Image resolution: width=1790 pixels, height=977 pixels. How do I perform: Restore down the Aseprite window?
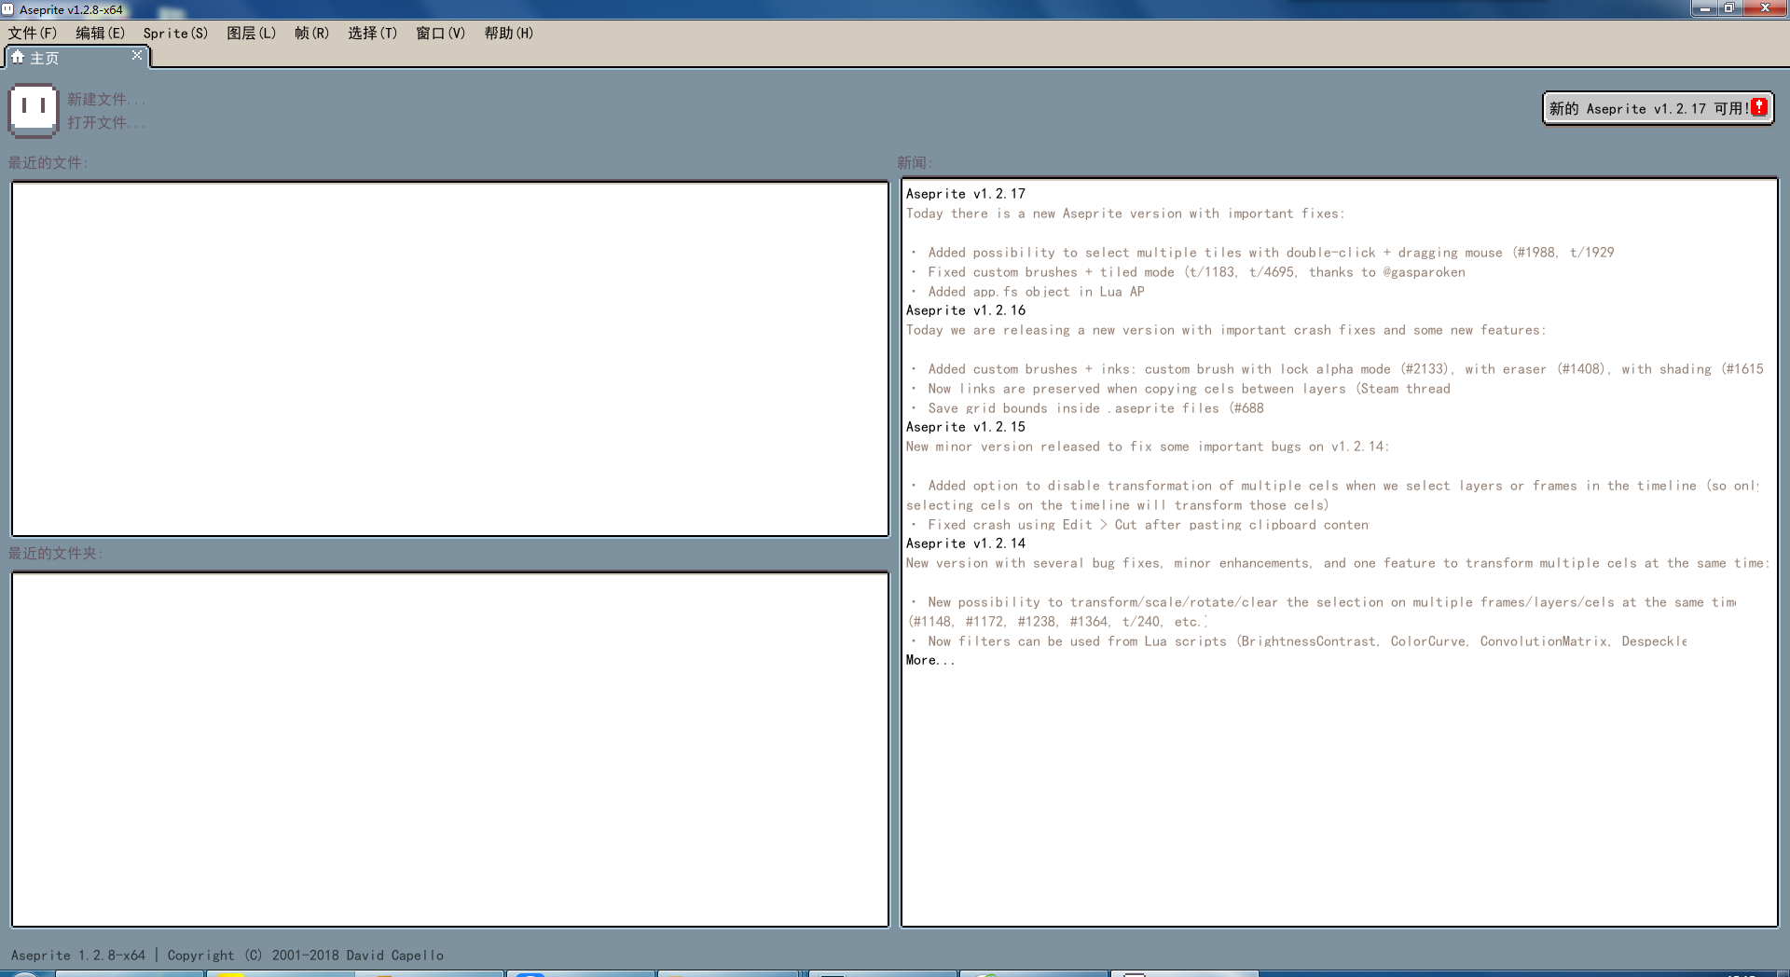[1728, 8]
